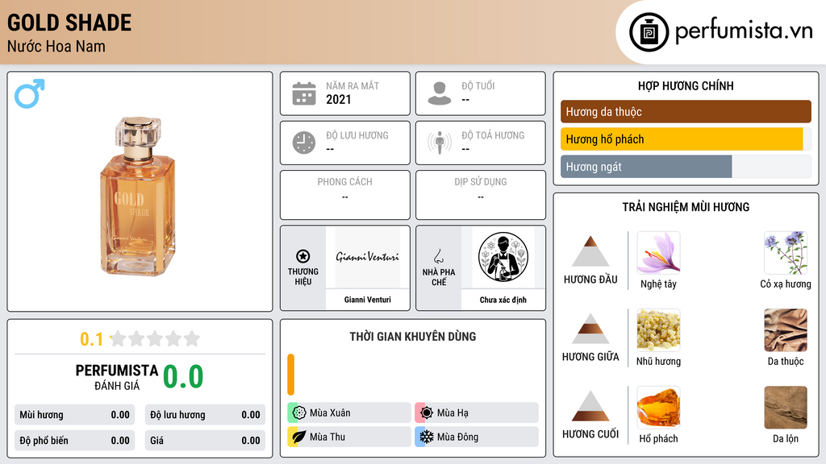Click the orange recommended-time bar
Image resolution: width=826 pixels, height=464 pixels.
point(290,375)
